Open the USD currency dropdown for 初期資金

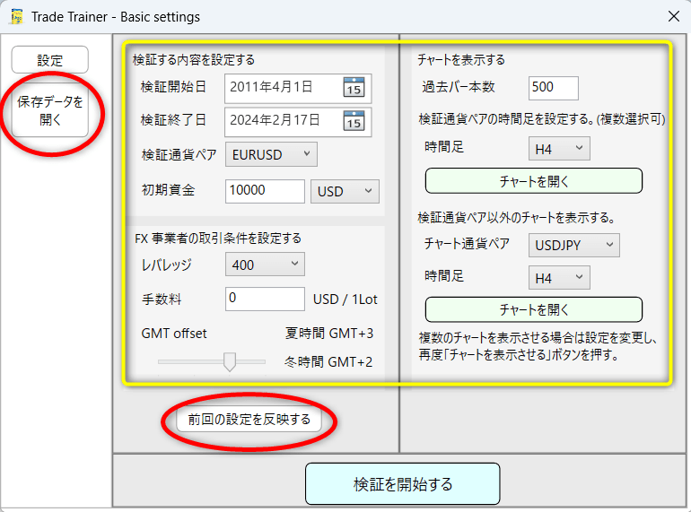pyautogui.click(x=345, y=192)
